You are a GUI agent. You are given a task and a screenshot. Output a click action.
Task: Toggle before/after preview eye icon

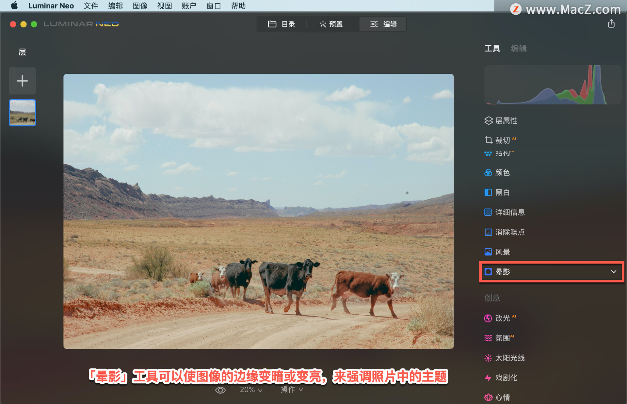[220, 390]
